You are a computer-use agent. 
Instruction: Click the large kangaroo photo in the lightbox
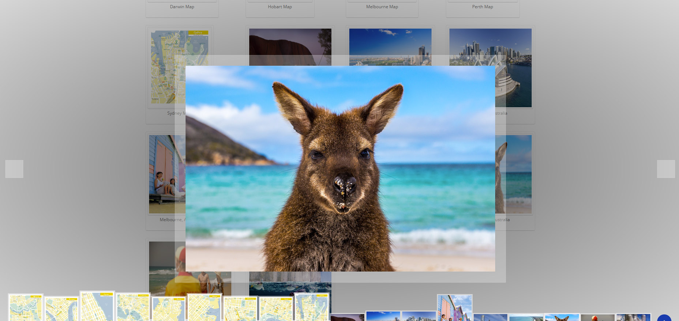(x=340, y=169)
